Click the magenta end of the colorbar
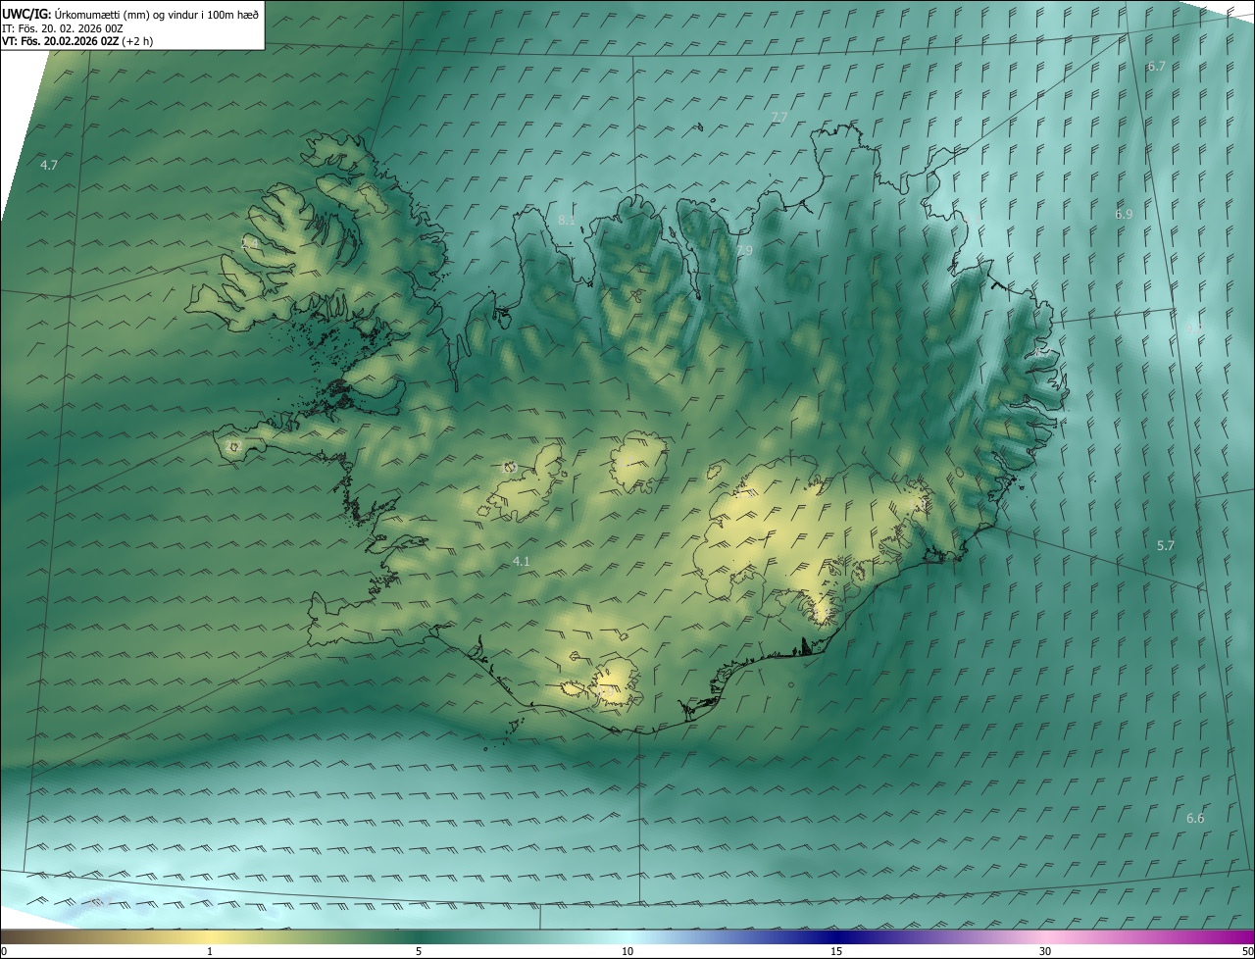The width and height of the screenshot is (1255, 959). click(1243, 935)
